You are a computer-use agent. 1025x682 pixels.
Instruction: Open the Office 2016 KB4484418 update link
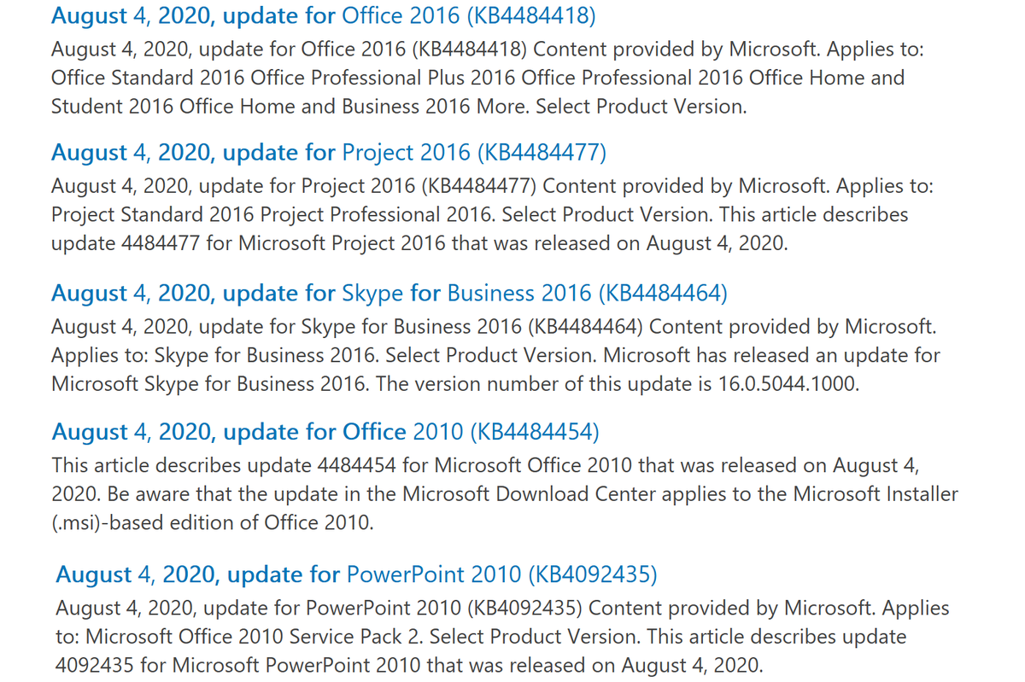coord(324,15)
